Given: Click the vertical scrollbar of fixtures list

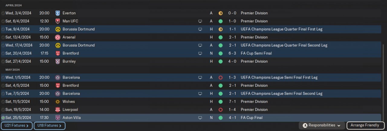Looking at the screenshot, I should (x=383, y=81).
